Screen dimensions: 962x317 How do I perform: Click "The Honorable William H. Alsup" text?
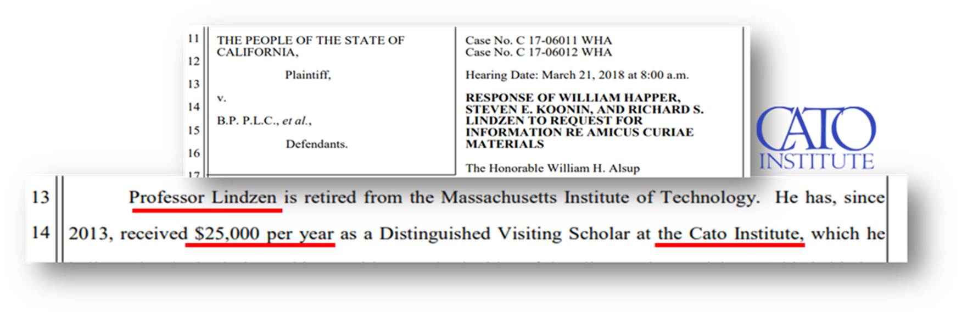552,168
